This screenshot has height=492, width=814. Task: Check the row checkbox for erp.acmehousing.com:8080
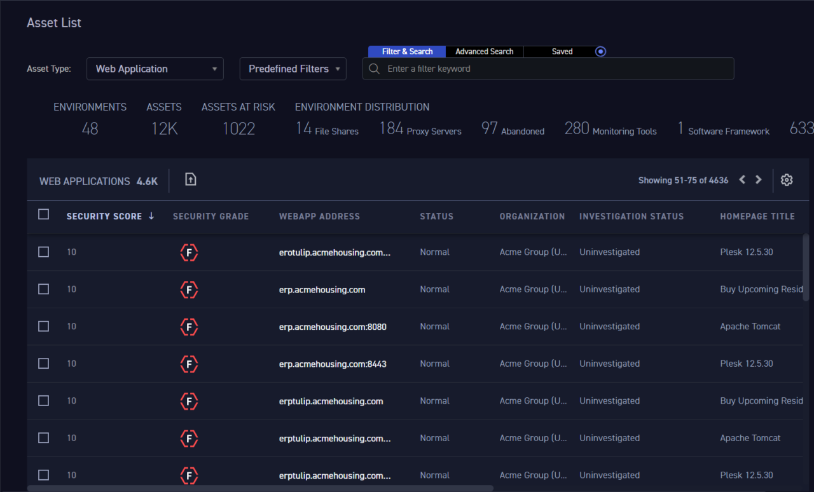tap(43, 326)
